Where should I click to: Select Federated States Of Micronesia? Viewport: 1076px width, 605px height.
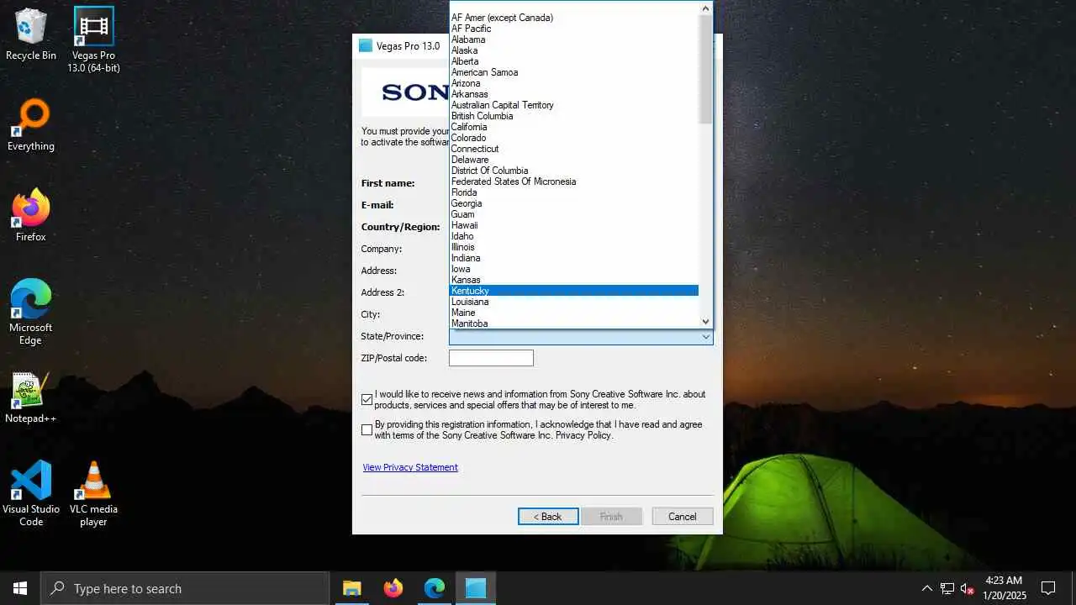574,181
